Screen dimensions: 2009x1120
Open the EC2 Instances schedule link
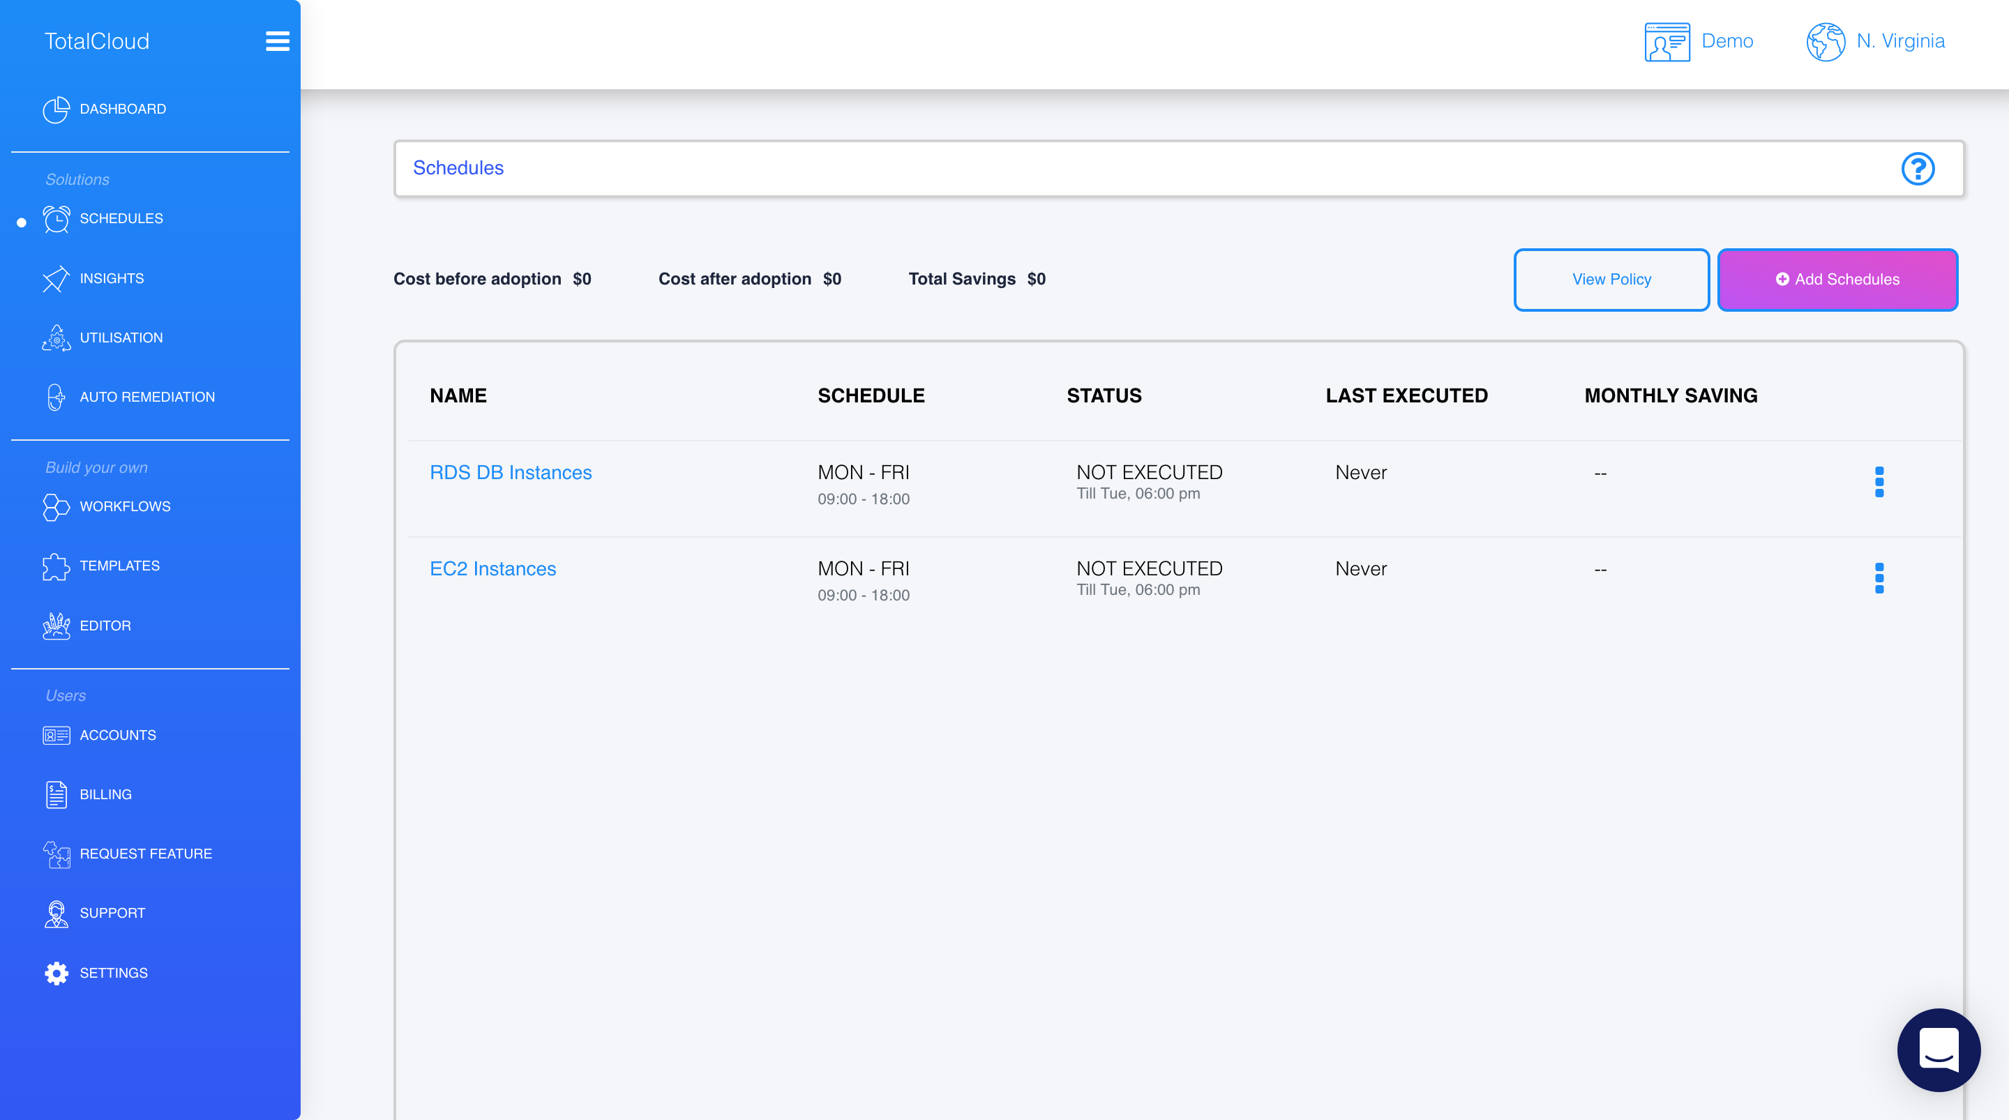[x=493, y=568]
